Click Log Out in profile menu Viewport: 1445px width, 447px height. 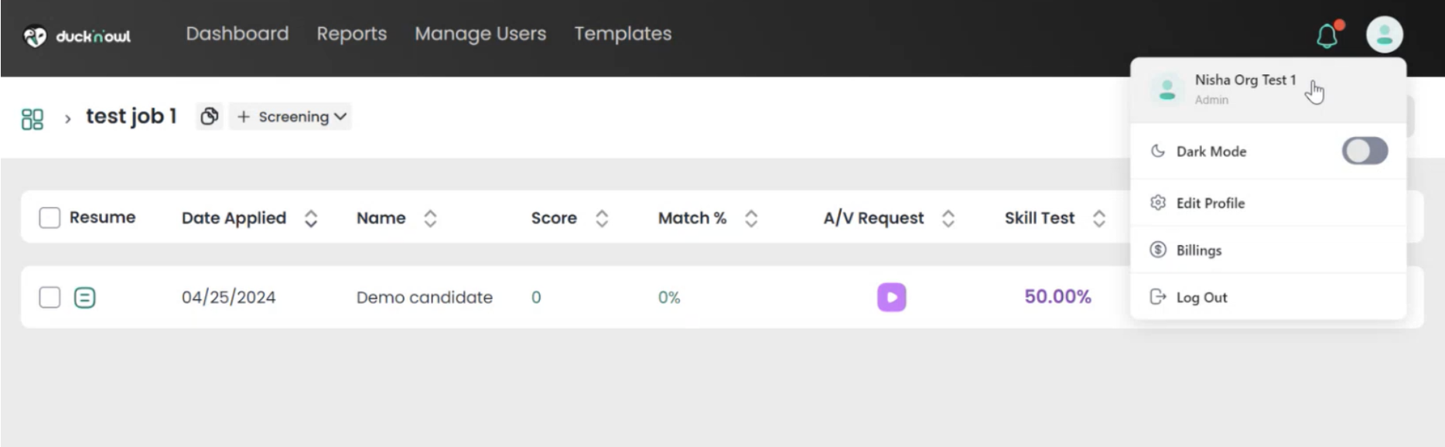tap(1201, 297)
